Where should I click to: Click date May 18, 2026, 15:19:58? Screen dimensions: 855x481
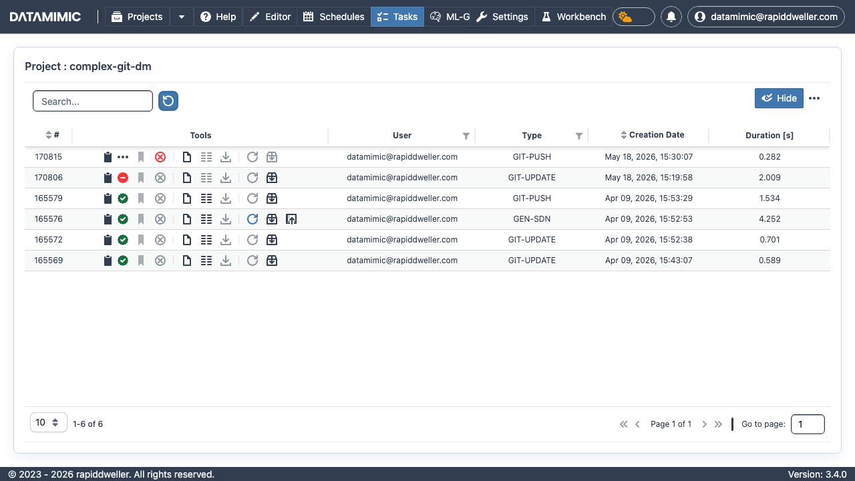click(649, 178)
